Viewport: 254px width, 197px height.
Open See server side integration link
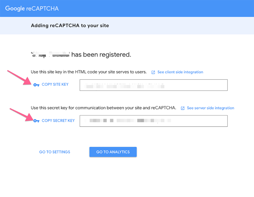[x=210, y=108]
